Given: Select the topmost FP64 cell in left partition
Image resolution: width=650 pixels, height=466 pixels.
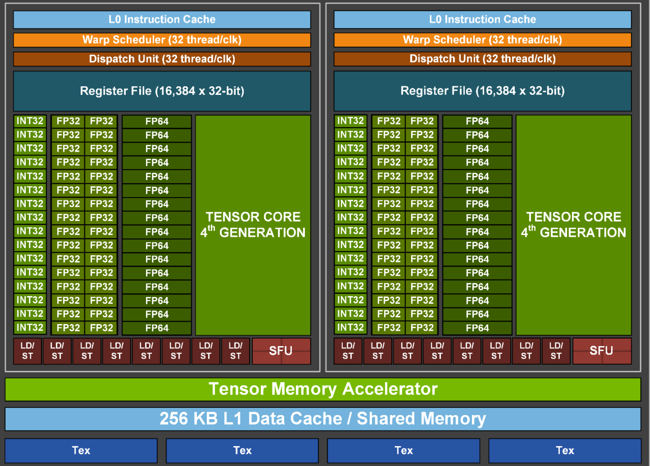Looking at the screenshot, I should [x=157, y=121].
